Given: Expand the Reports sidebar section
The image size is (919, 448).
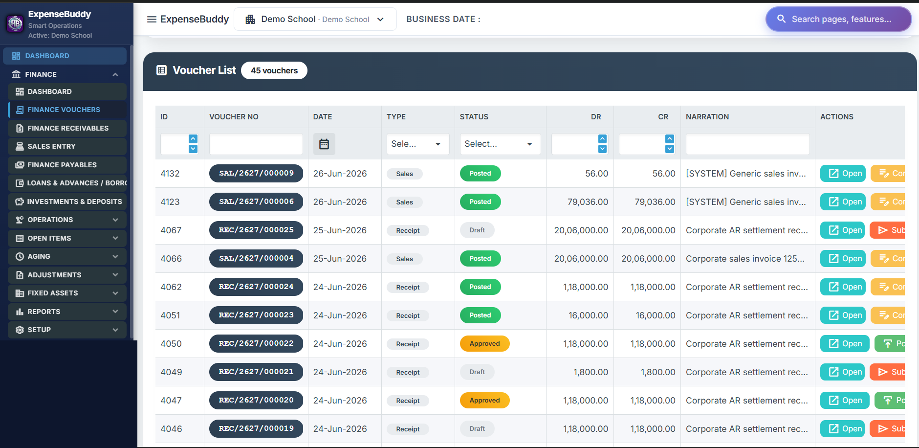Looking at the screenshot, I should [x=115, y=312].
